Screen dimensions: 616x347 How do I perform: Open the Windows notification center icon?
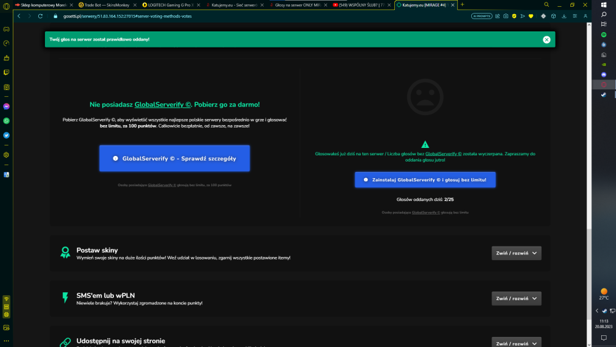[x=604, y=338]
